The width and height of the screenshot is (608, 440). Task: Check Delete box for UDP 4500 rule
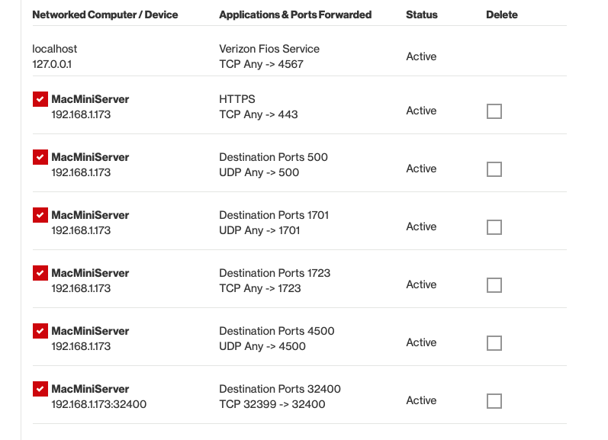[x=494, y=343]
